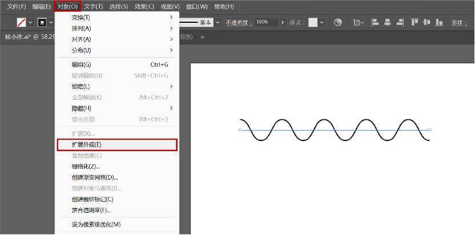Expand the 分布(U) submenu

(x=117, y=50)
